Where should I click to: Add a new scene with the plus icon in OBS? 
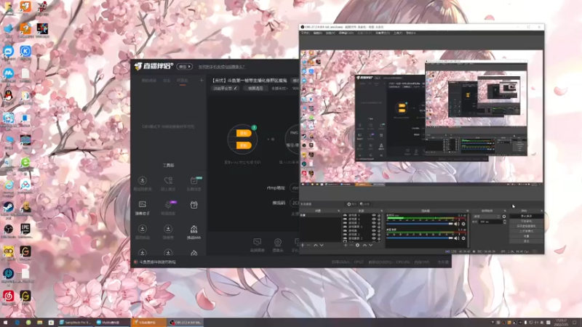pyautogui.click(x=302, y=246)
